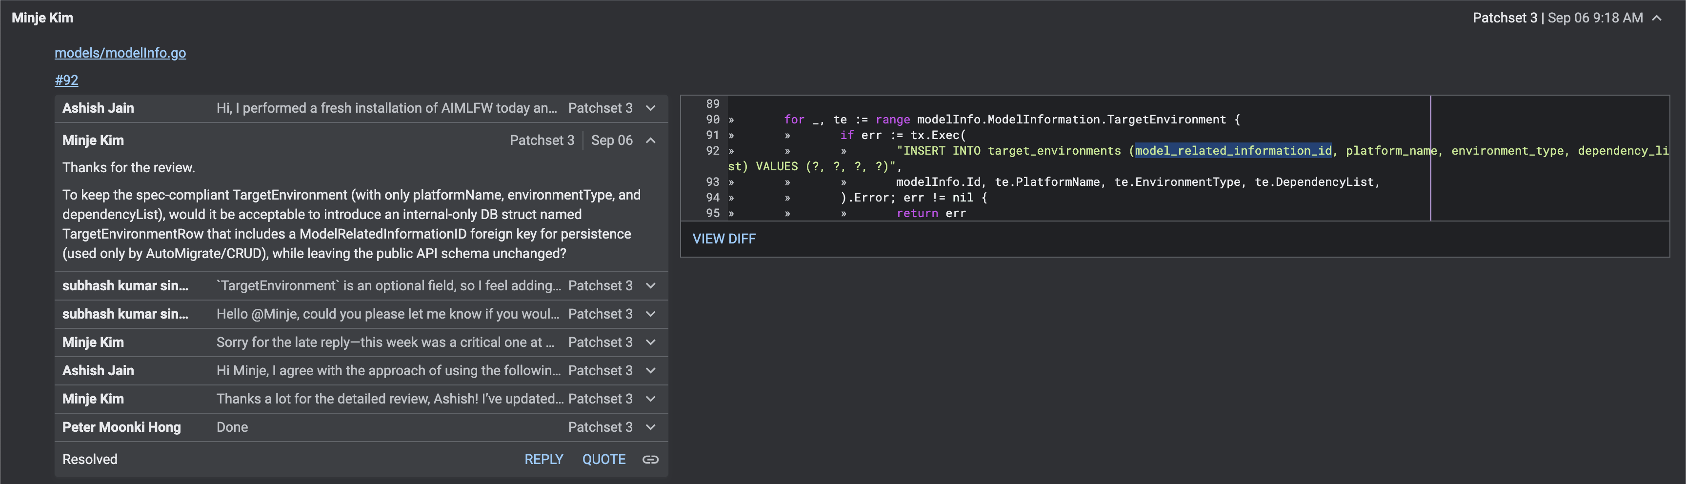
Task: Click "Patchset 3" in the Peter Moonki Hong row
Action: click(600, 427)
